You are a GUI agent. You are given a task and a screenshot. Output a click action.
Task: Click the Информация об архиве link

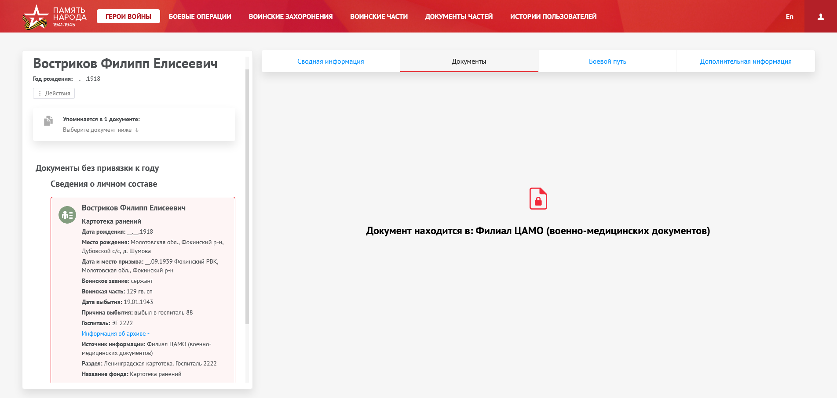113,334
